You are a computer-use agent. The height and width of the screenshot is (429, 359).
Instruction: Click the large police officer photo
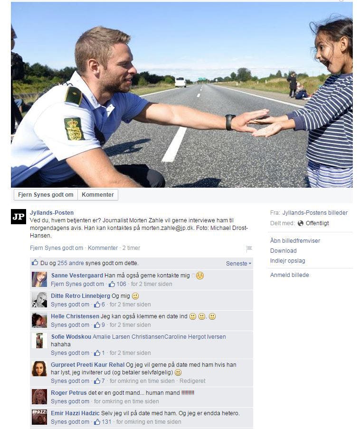[182, 95]
